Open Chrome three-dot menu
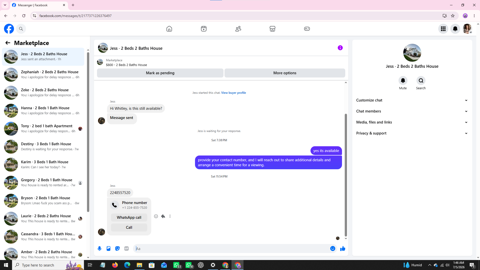Viewport: 480px width, 270px height. tap(474, 16)
